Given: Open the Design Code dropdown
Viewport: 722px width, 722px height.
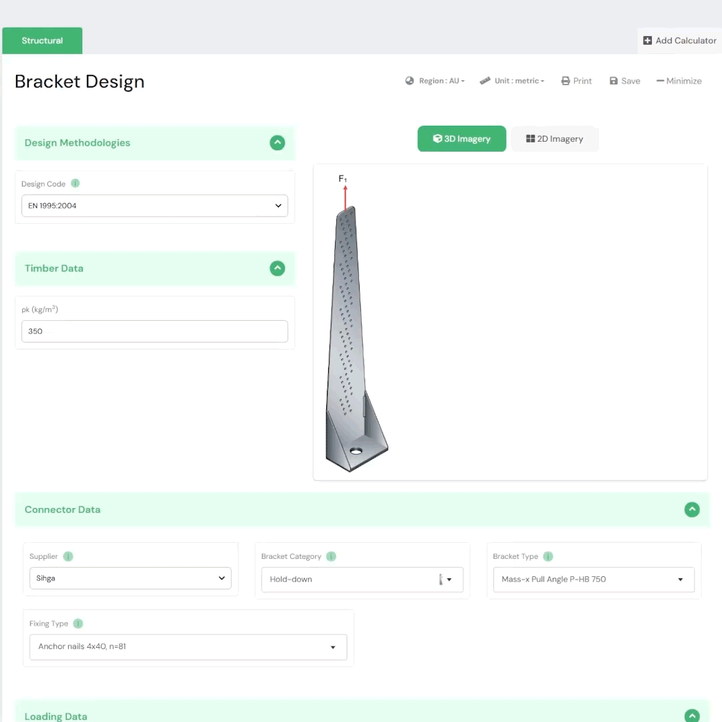Looking at the screenshot, I should pyautogui.click(x=154, y=205).
